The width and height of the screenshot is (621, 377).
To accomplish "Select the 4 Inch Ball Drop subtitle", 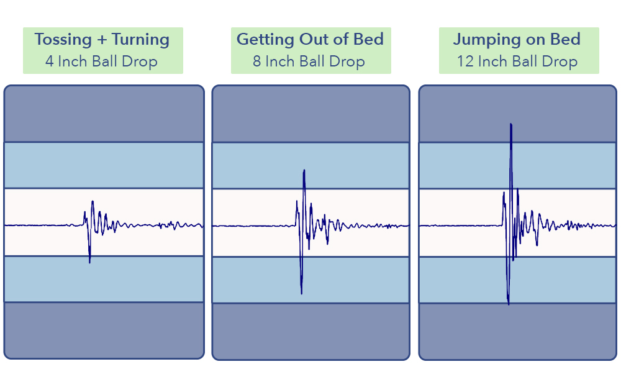I will point(101,61).
